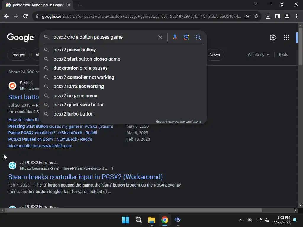Choose suggestion duckstation circle pauses
The width and height of the screenshot is (303, 227).
[123, 68]
